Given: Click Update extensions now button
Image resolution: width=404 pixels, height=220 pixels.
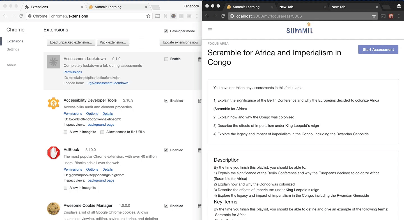Looking at the screenshot, I should pyautogui.click(x=180, y=42).
